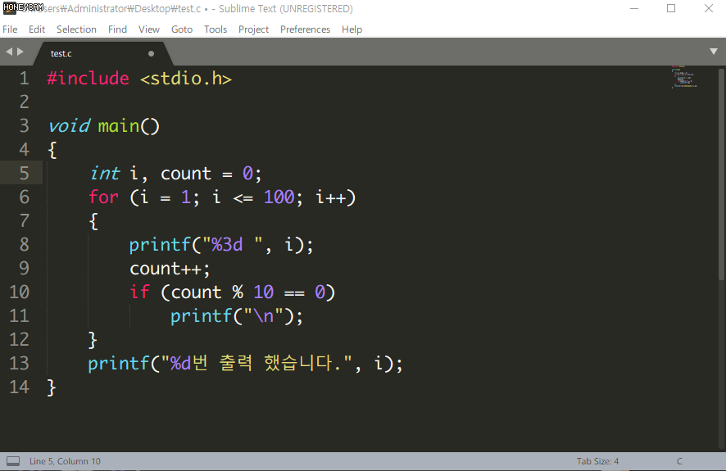The height and width of the screenshot is (471, 726).
Task: Click the closing brace on line 14
Action: point(52,387)
